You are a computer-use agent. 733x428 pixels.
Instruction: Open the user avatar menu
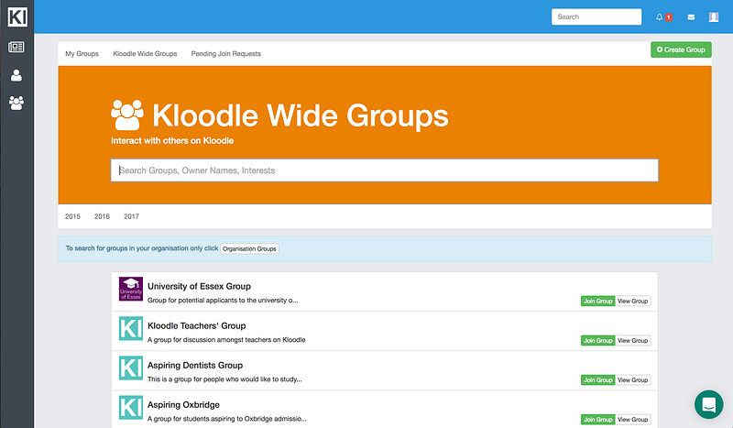pos(714,16)
